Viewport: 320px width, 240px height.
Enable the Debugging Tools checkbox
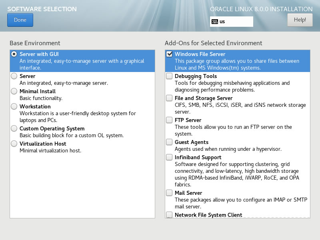(x=169, y=76)
